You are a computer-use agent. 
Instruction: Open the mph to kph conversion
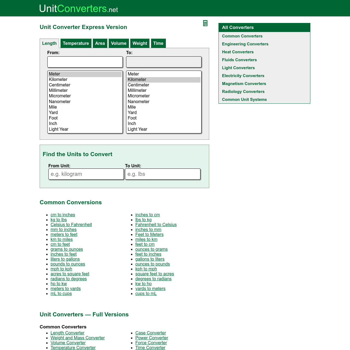[61, 269]
